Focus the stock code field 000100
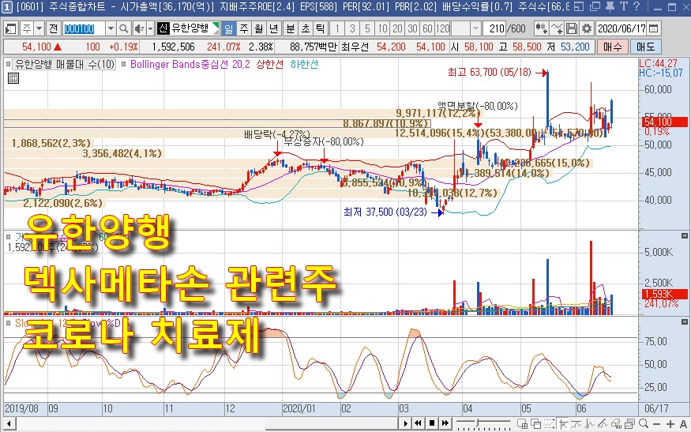Screen dimensions: 691x432 (84, 28)
